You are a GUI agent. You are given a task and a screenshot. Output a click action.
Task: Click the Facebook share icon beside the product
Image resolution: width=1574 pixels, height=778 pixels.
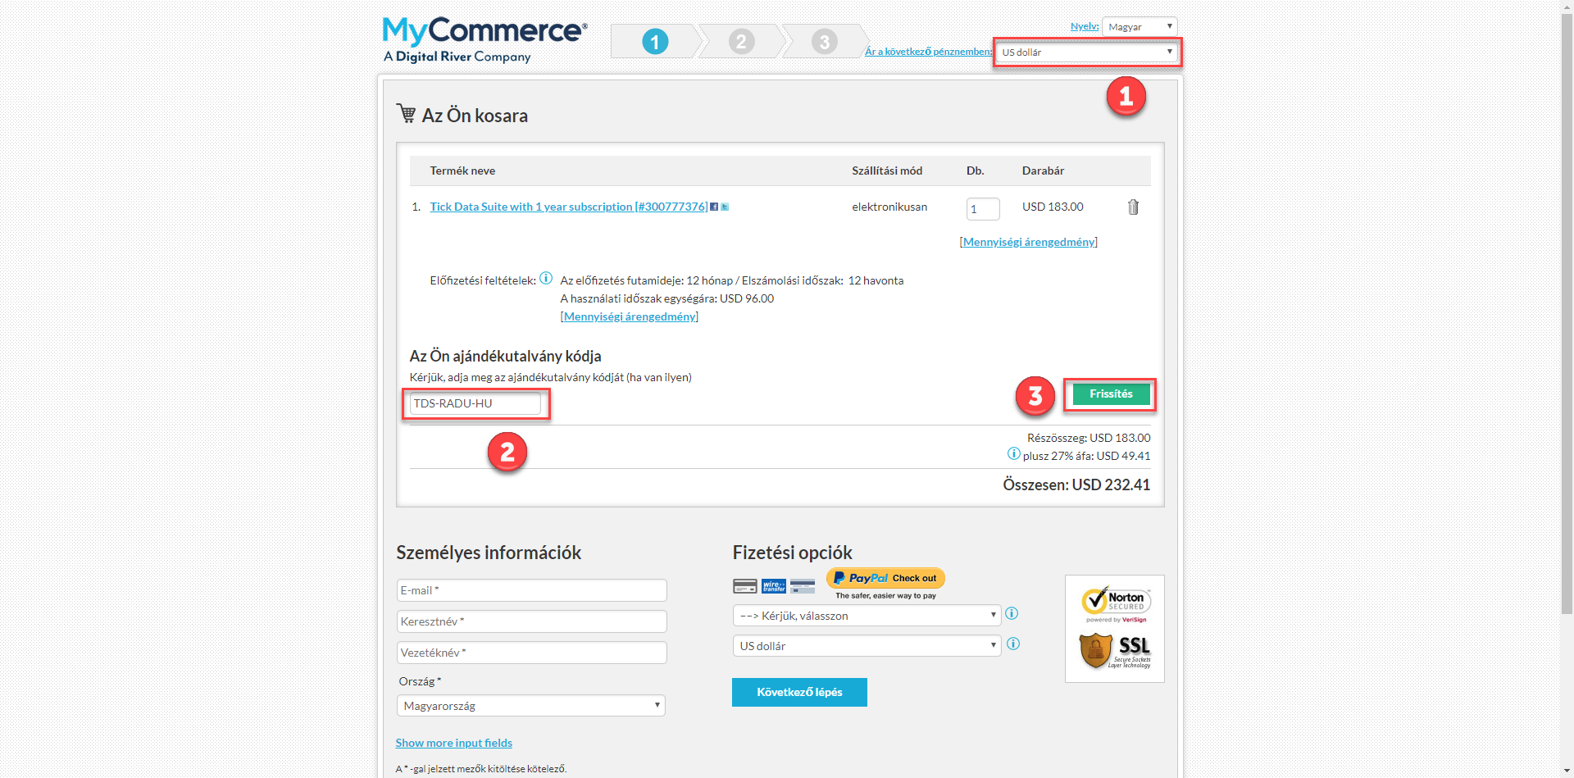714,207
